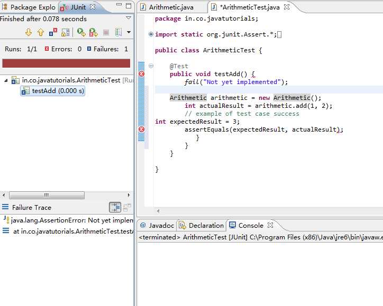Click the Failures: 1 counter
This screenshot has height=306, width=383.
(108, 49)
